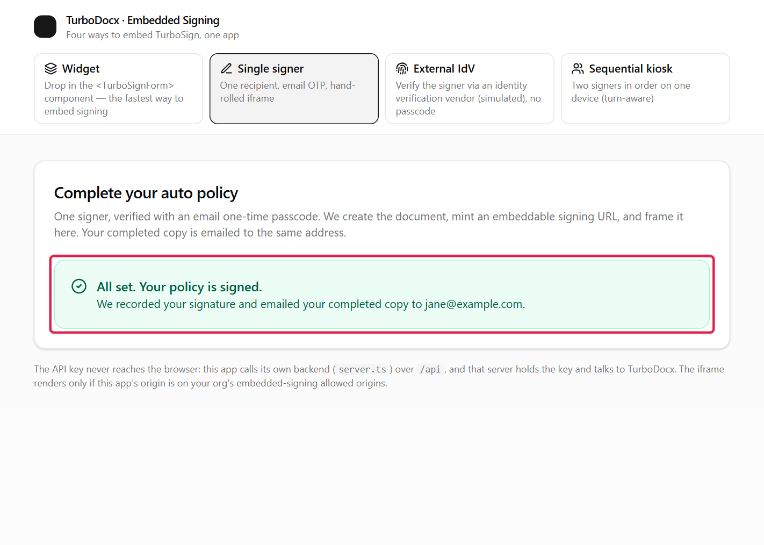
Task: Switch to the External IdV tab
Action: (x=470, y=89)
